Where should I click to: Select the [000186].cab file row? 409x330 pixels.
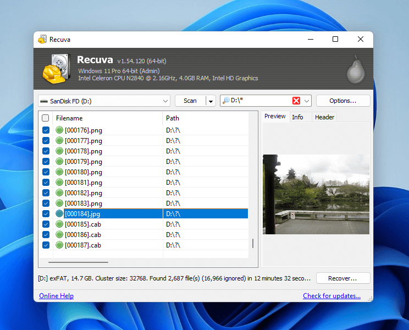click(x=143, y=234)
